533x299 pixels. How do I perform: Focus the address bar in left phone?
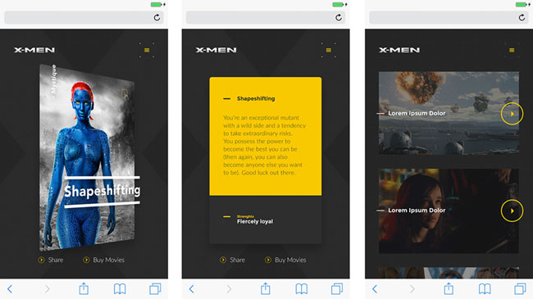coord(84,18)
